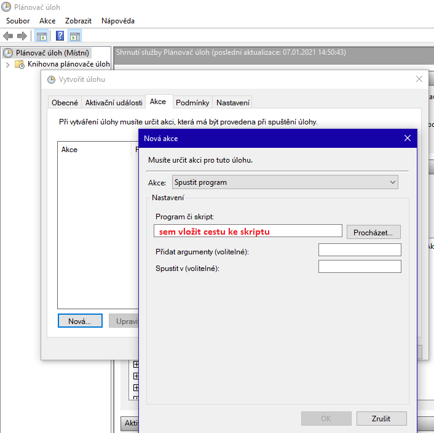Click the Forward arrow toolbar icon
Image resolution: width=434 pixels, height=433 pixels.
[22, 36]
